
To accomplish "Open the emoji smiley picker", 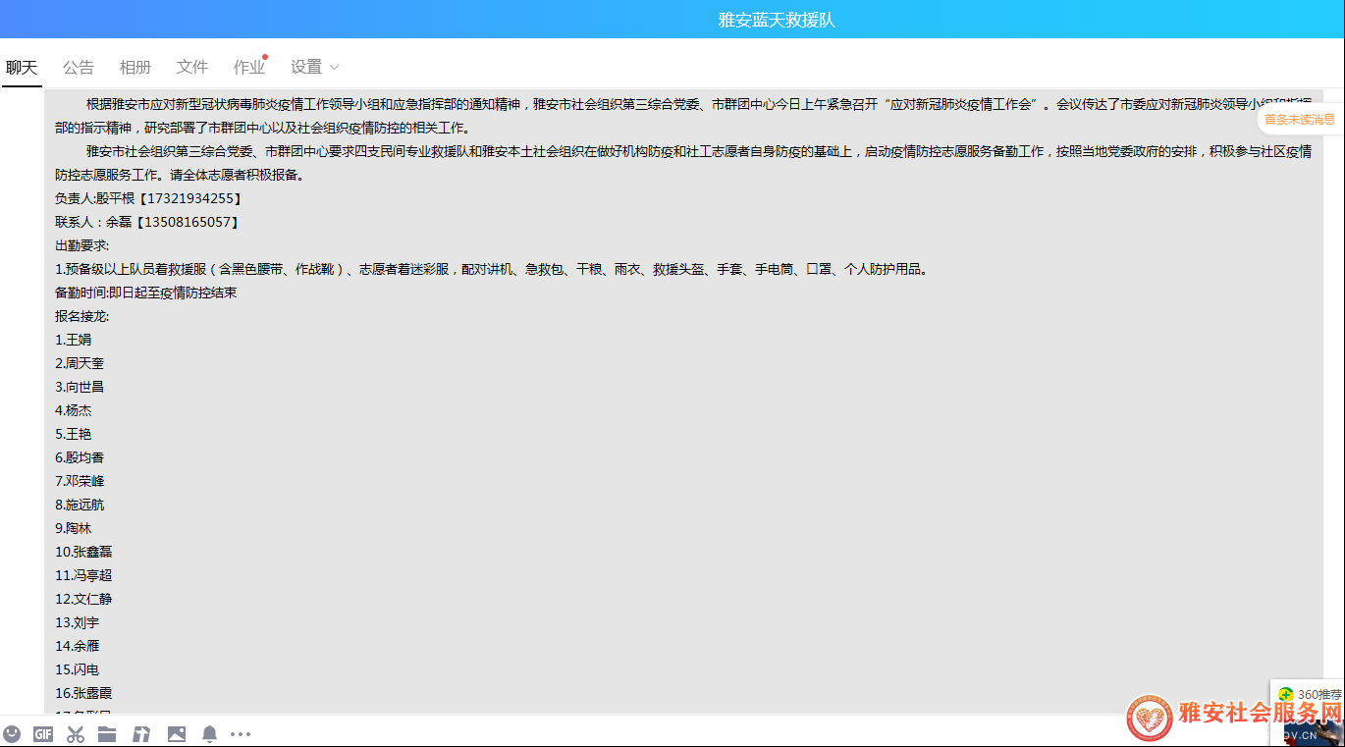I will 12,733.
